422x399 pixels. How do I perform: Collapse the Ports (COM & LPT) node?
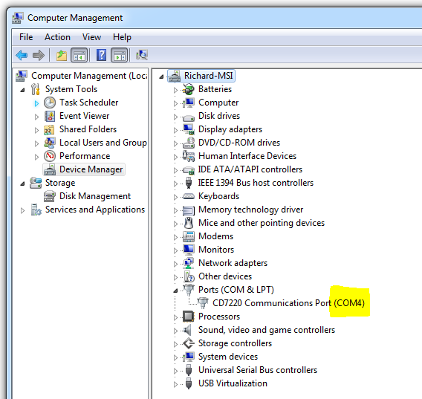tap(175, 291)
